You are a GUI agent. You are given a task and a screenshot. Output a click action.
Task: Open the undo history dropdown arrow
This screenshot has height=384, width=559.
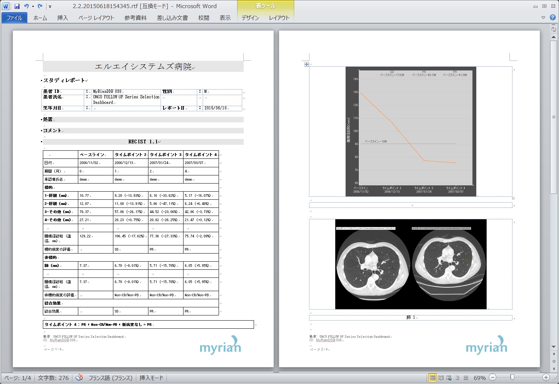(33, 6)
